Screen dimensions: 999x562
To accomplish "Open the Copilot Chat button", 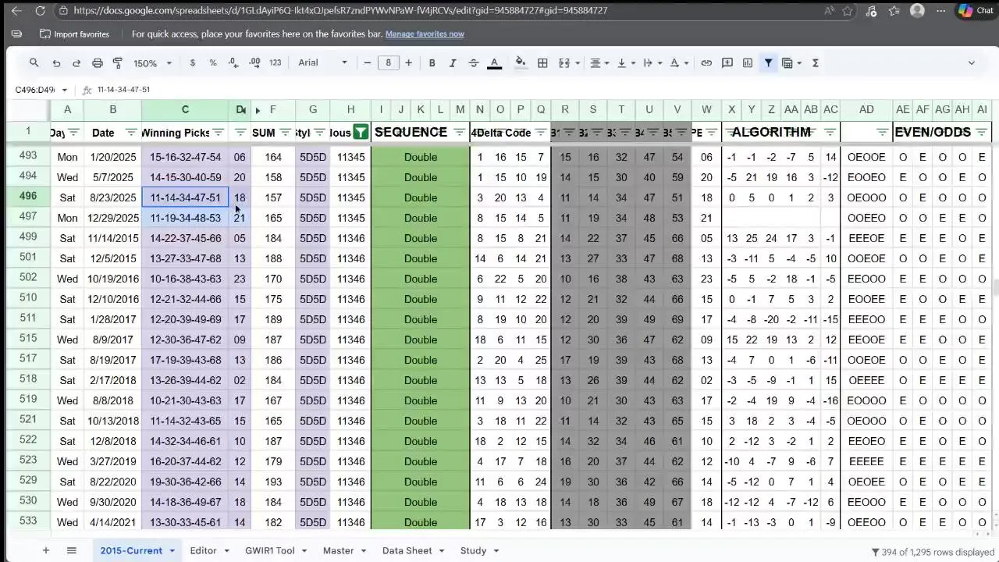I will tap(976, 11).
